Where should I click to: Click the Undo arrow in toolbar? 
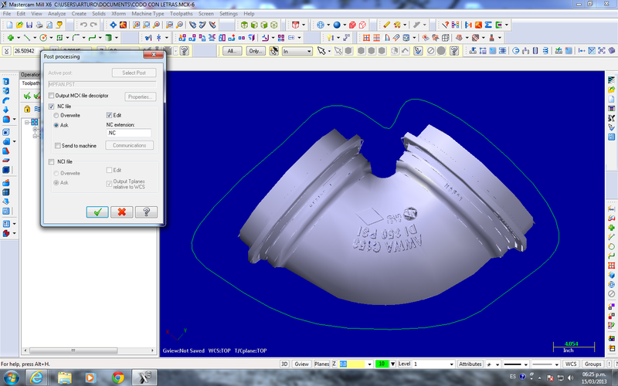click(x=83, y=25)
